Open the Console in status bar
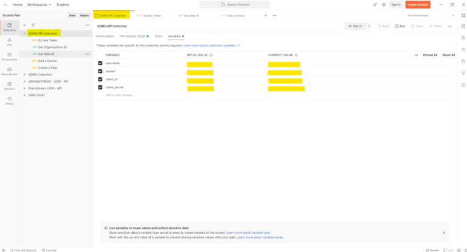The height and width of the screenshot is (252, 467). [x=49, y=250]
